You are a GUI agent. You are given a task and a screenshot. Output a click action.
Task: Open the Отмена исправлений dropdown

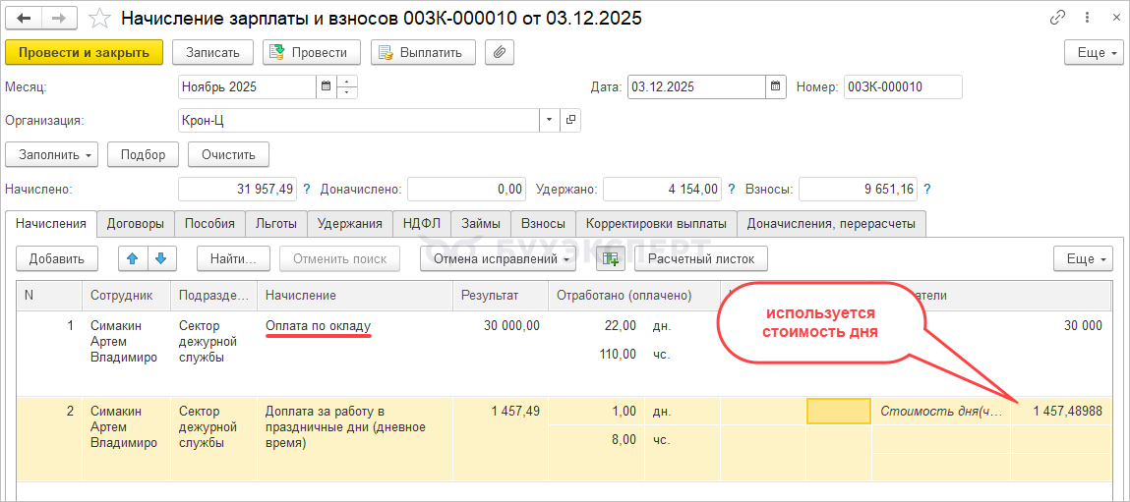coord(498,258)
